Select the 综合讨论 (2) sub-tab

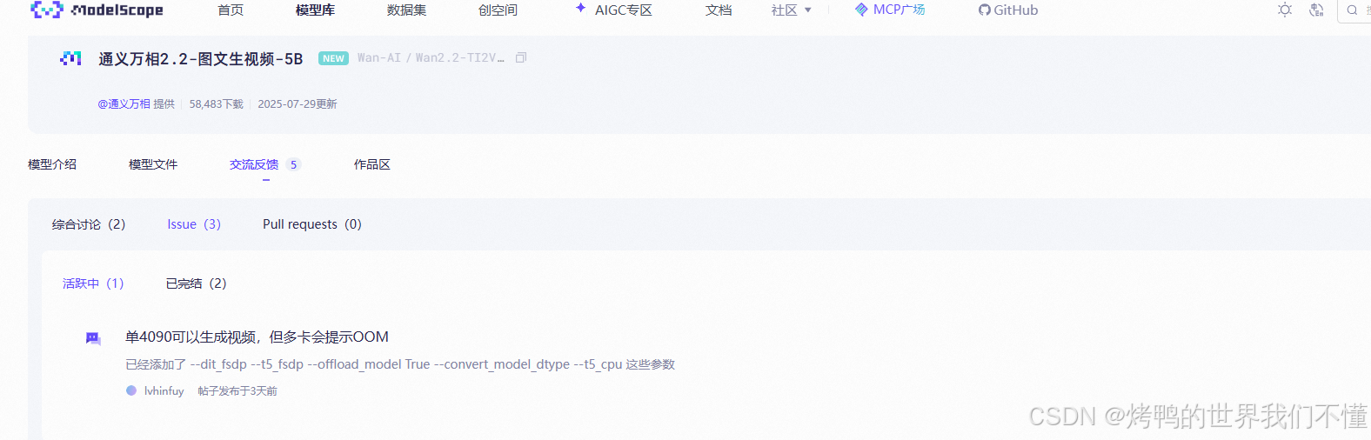pyautogui.click(x=89, y=224)
